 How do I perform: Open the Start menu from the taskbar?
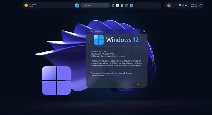[x=77, y=6]
